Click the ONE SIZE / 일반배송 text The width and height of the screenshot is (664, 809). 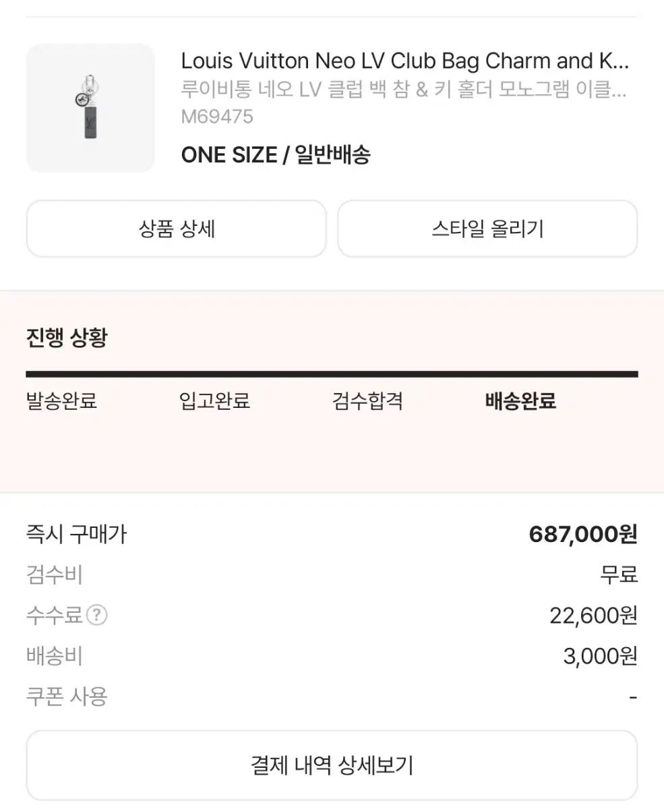276,155
